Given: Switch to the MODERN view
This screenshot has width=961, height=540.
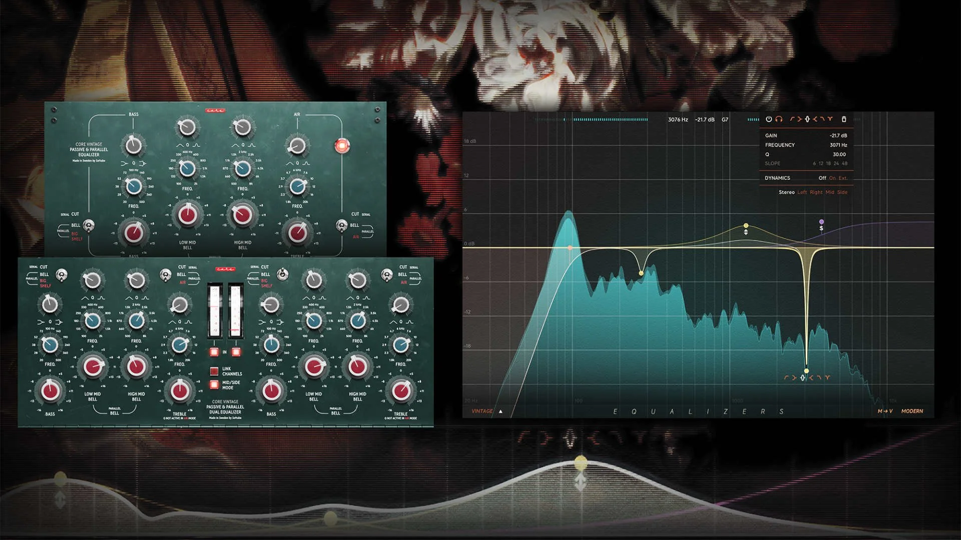Looking at the screenshot, I should (912, 411).
